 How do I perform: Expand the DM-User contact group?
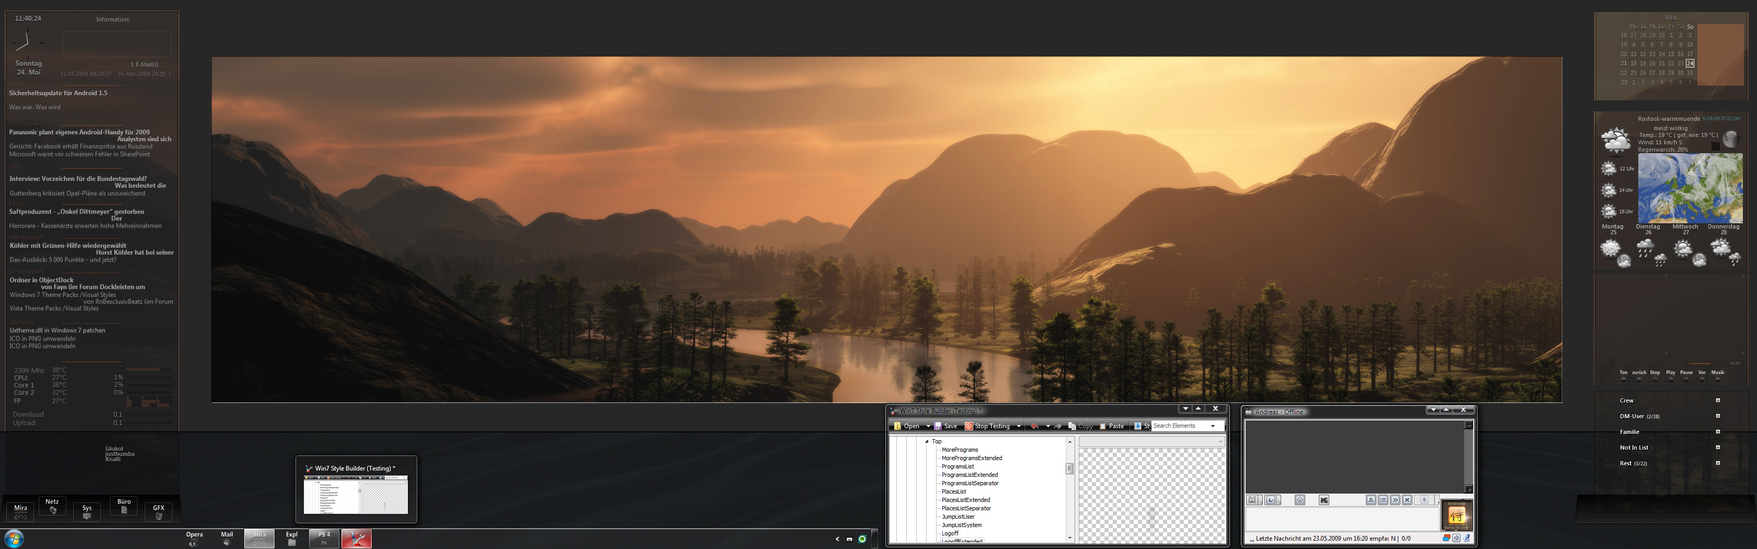1718,416
